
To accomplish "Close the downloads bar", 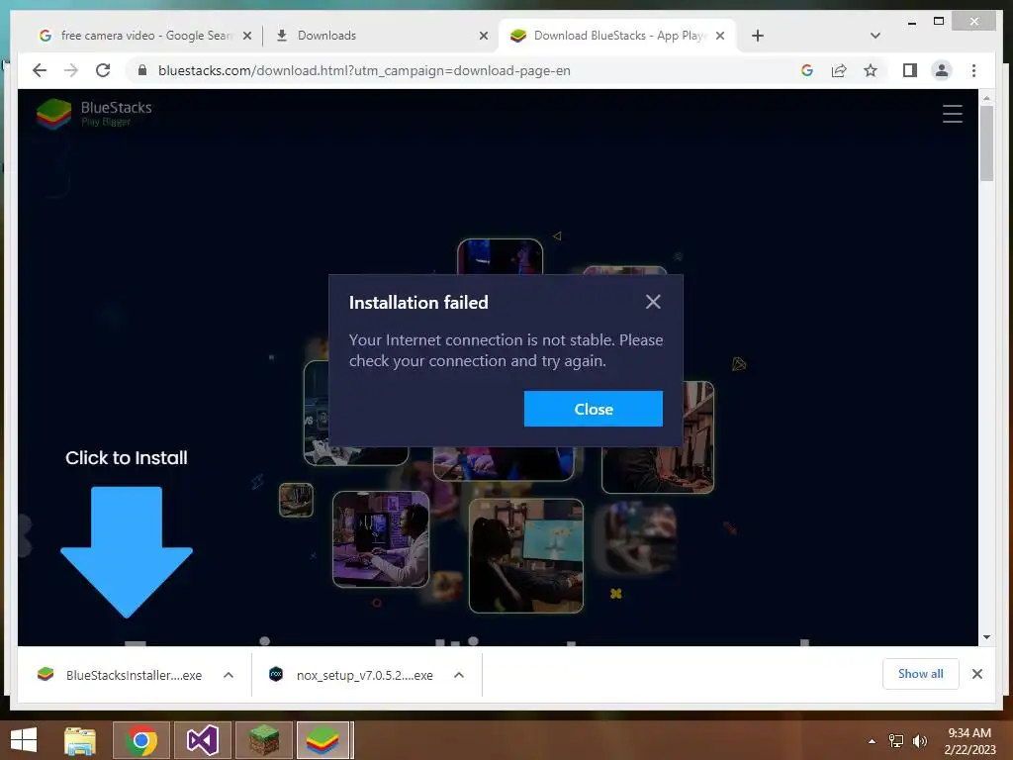I will (x=976, y=674).
